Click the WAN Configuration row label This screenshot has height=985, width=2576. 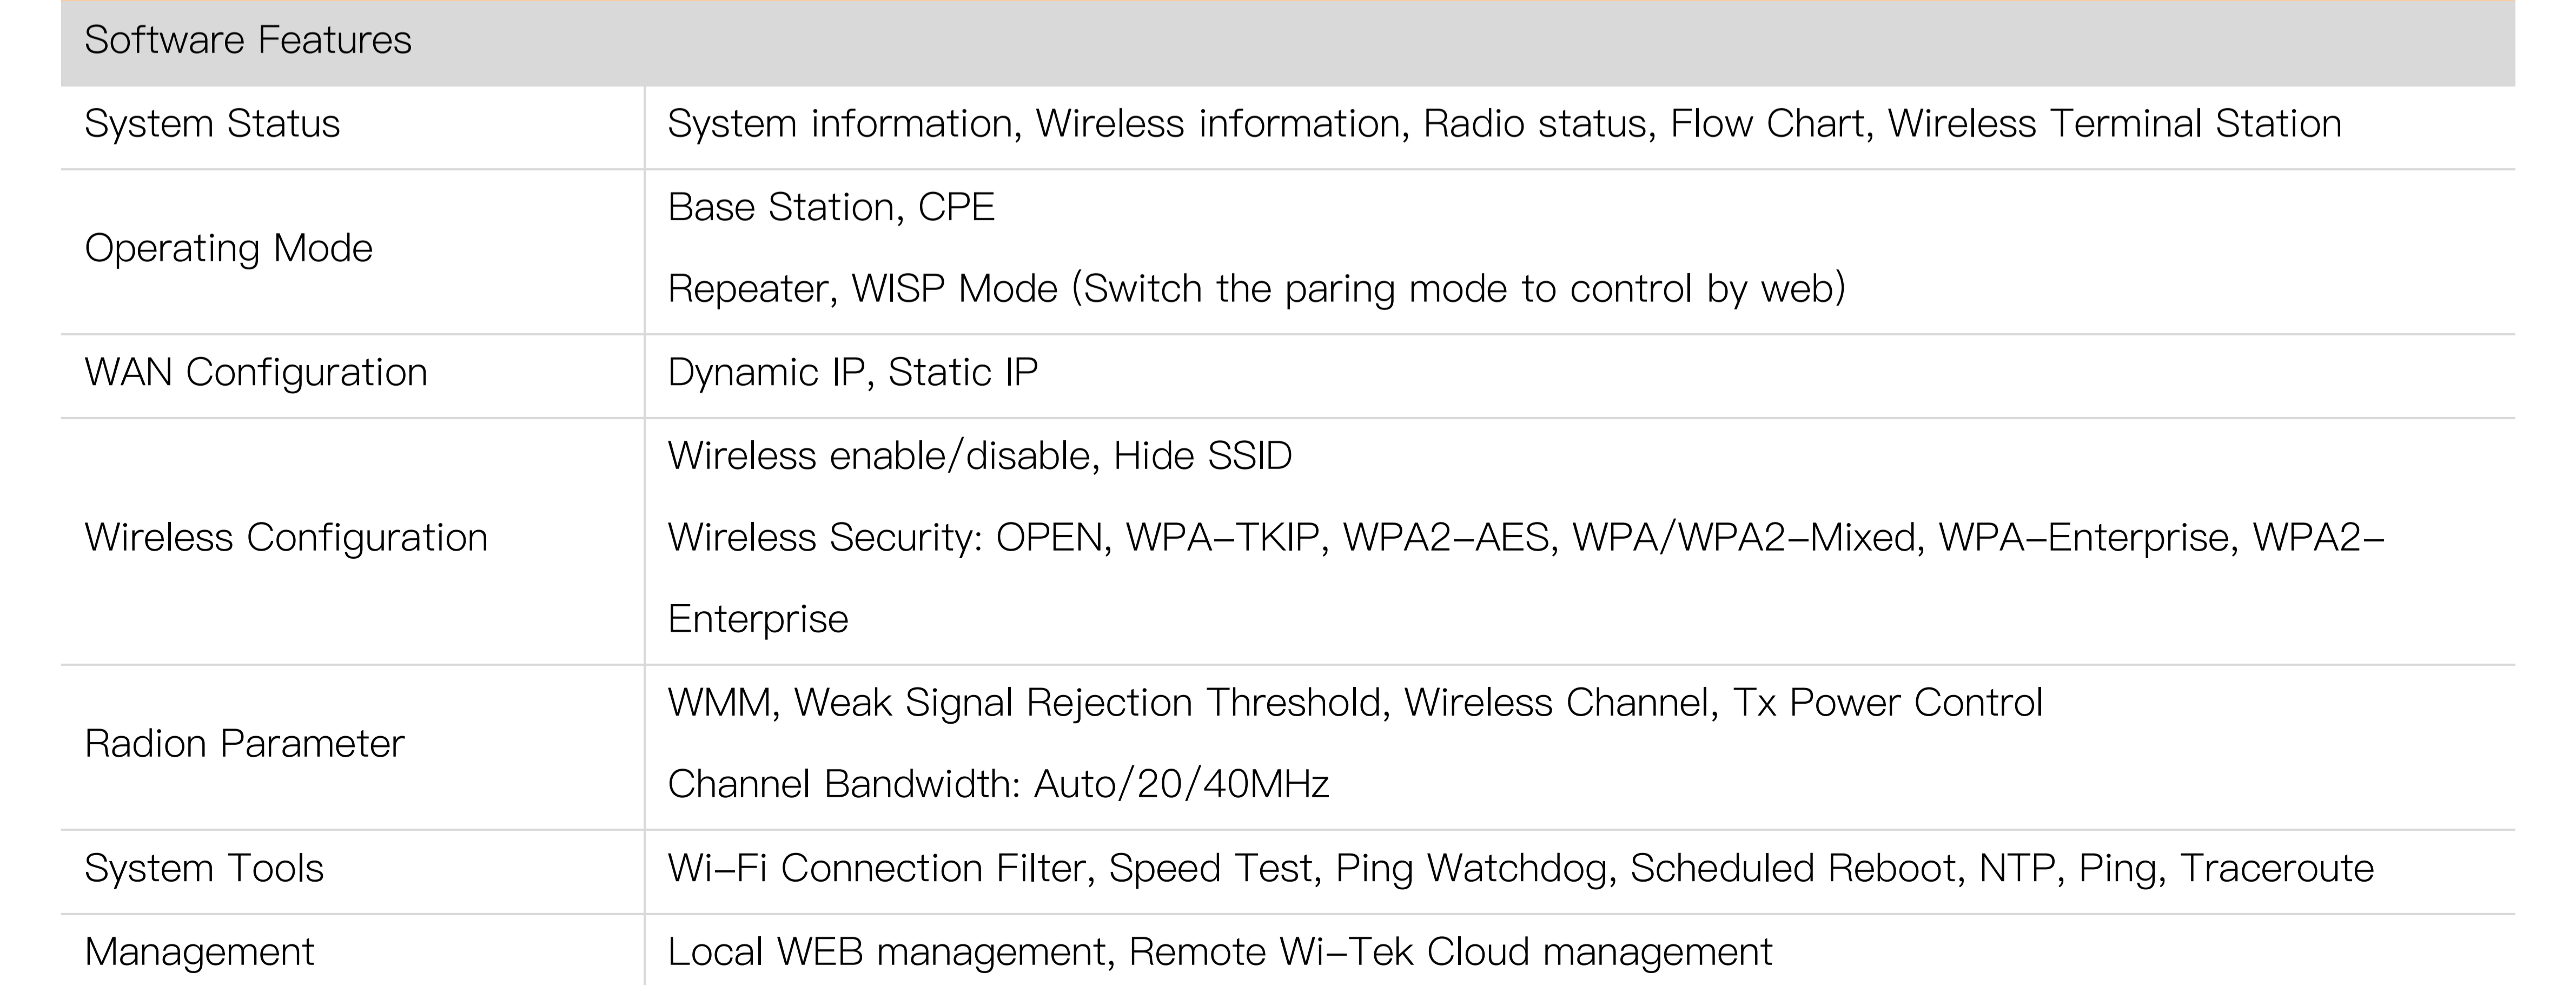(x=256, y=372)
